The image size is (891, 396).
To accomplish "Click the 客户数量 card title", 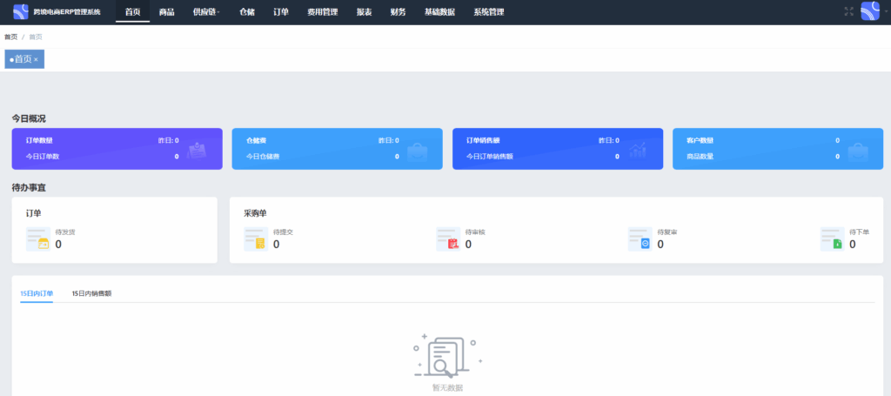I will 700,140.
